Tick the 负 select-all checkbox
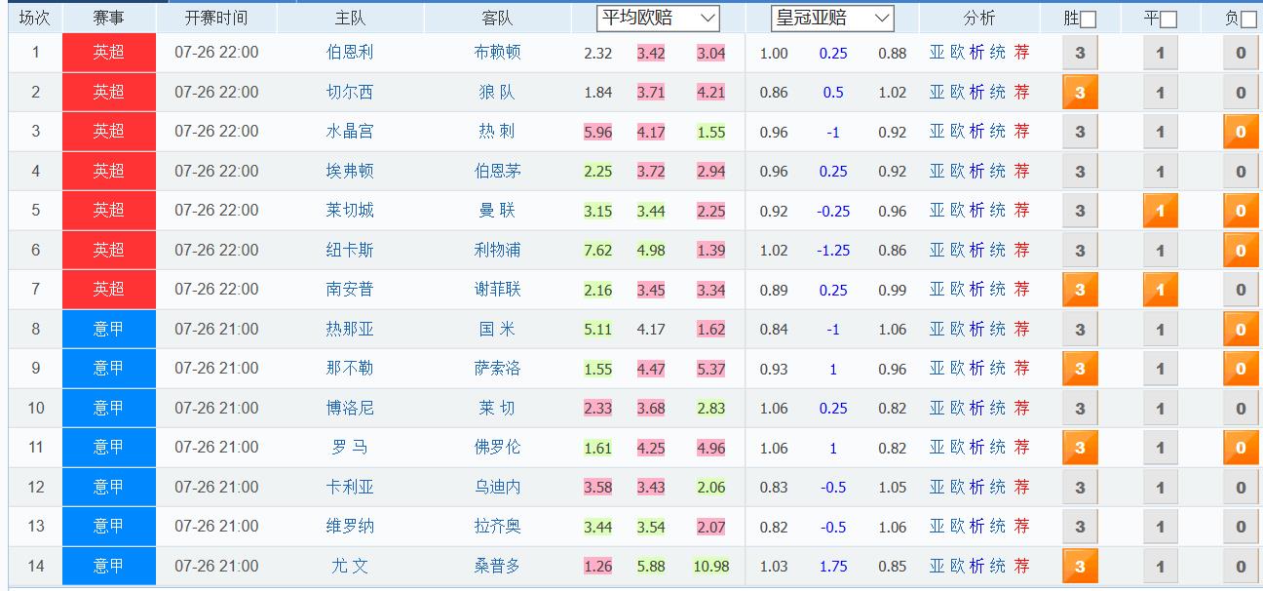1263x591 pixels. (x=1248, y=20)
